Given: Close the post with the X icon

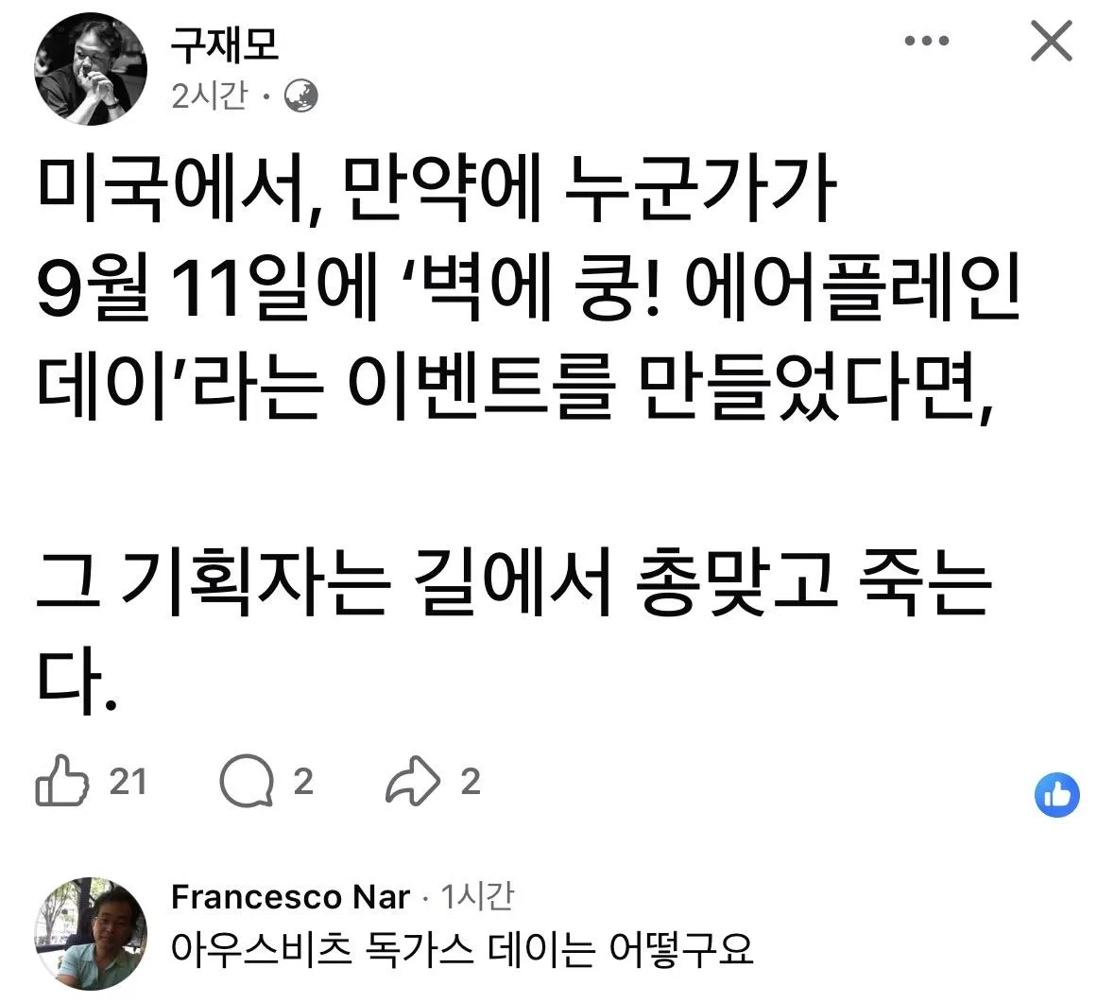Looking at the screenshot, I should 1051,42.
